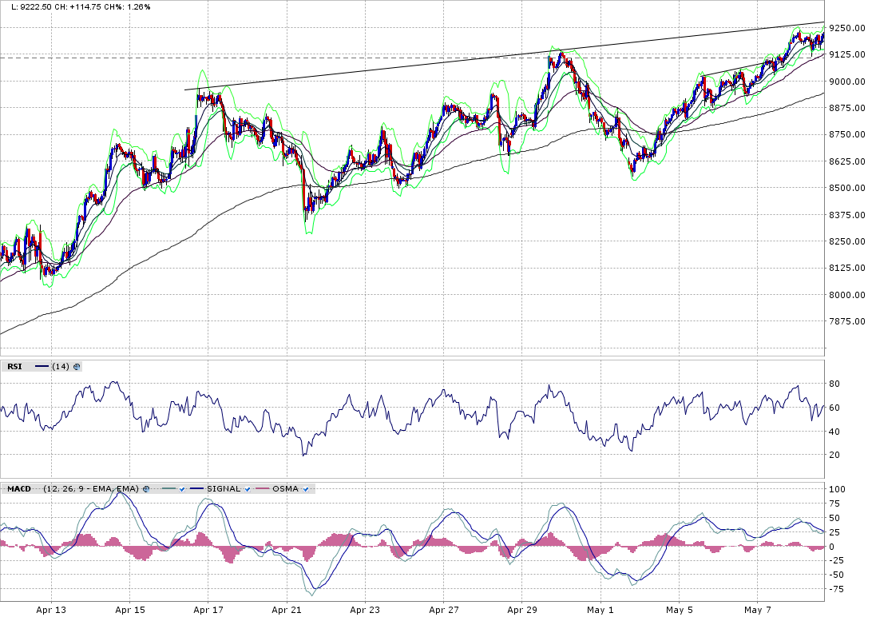Click the Apr 21 date axis label
The height and width of the screenshot is (621, 872).
[x=286, y=609]
